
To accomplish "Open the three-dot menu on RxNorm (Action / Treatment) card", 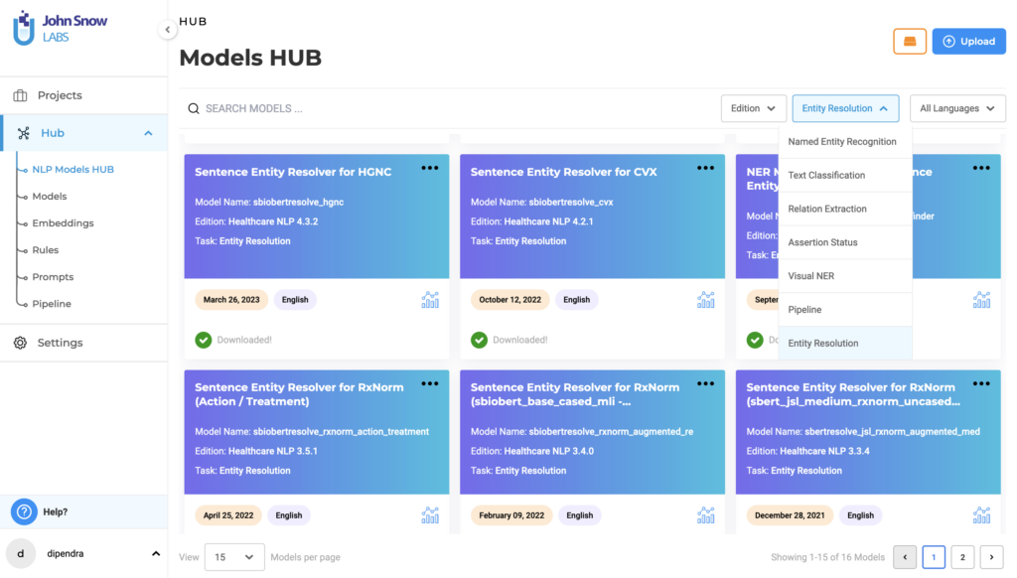I will [429, 382].
